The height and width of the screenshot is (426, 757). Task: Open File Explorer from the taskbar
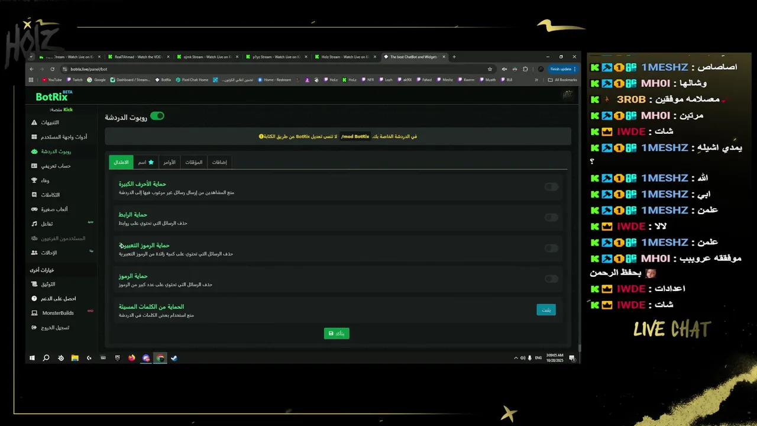click(x=75, y=358)
